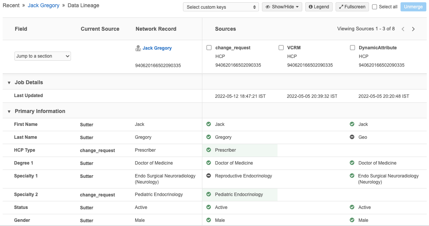Open the Jump to a section dropdown

(x=43, y=56)
